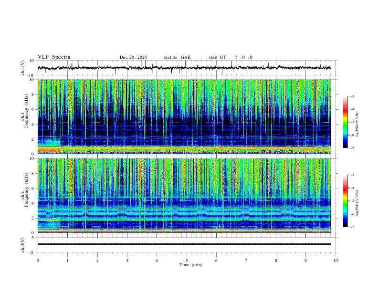Click the 'ch.1(V)' waveform axis label
The width and height of the screenshot is (378, 292).
(23, 68)
